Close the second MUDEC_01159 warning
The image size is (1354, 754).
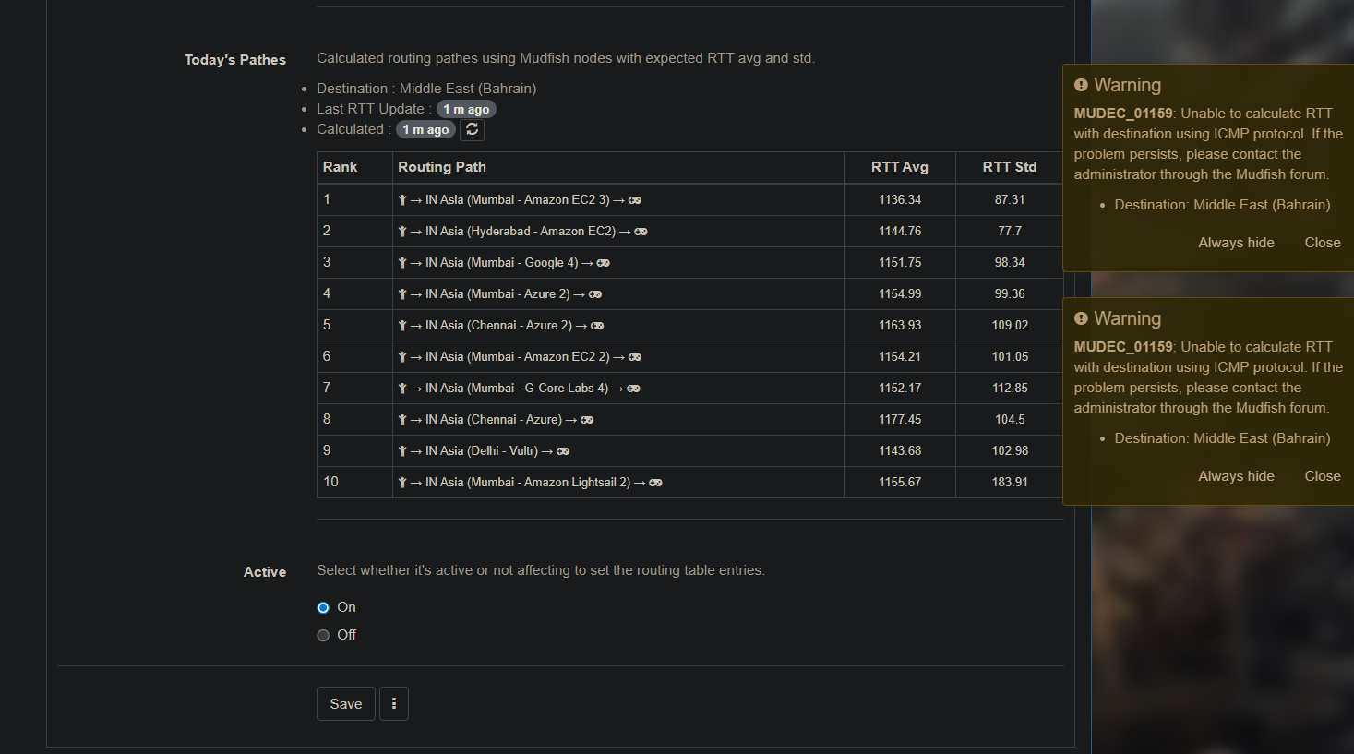[x=1322, y=476]
